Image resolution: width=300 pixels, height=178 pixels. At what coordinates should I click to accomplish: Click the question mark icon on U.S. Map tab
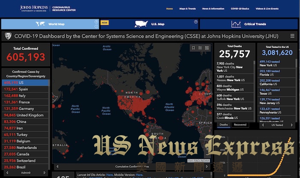196,22
